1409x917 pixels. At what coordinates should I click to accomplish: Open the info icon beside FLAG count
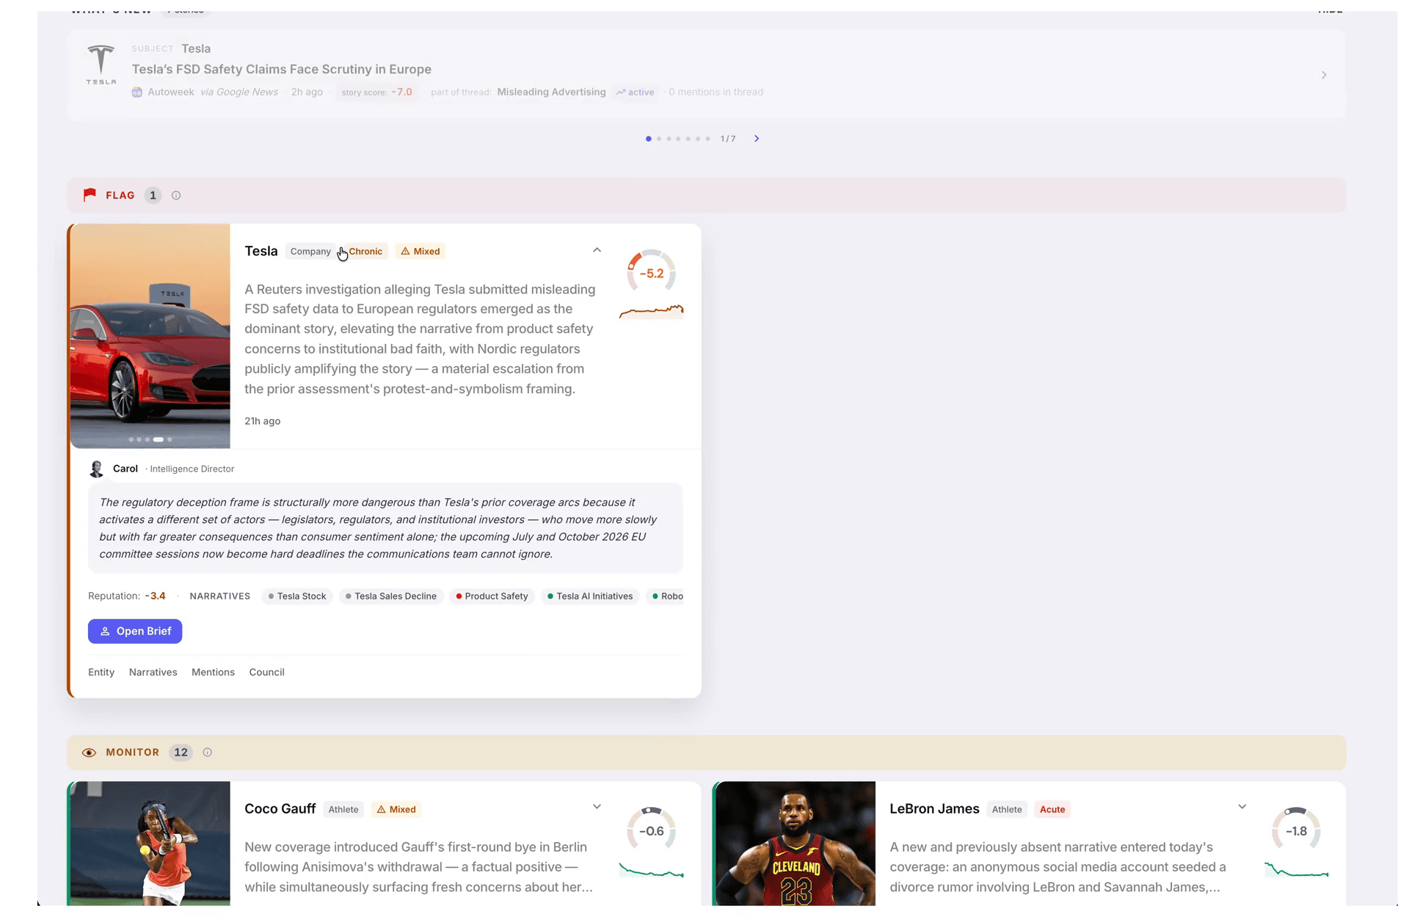click(x=176, y=196)
